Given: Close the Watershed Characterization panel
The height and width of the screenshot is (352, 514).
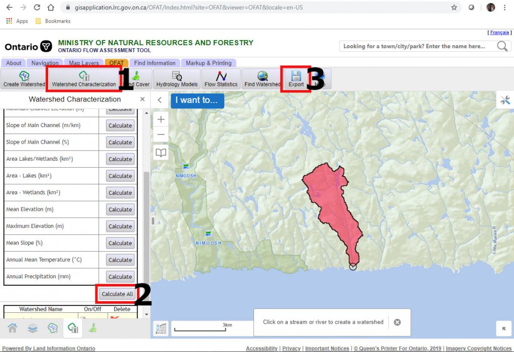Looking at the screenshot, I should tap(142, 99).
